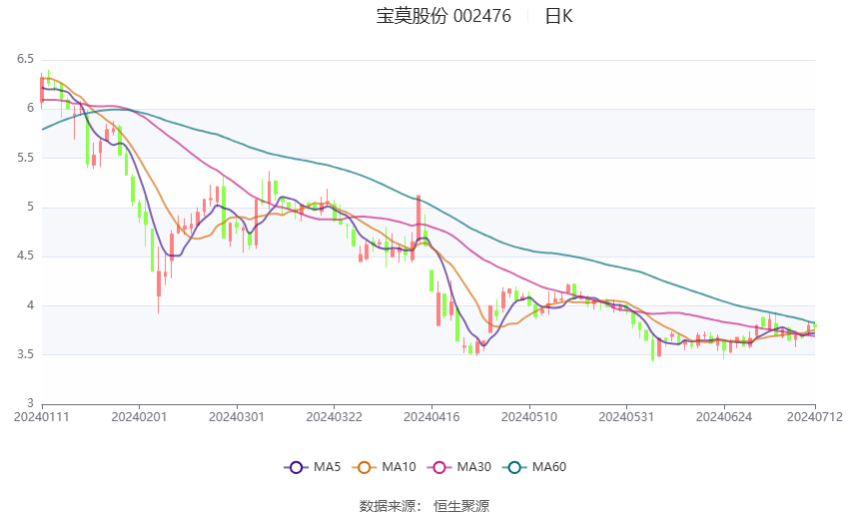Hide the MA60 line via its label
849x516 pixels.
pyautogui.click(x=549, y=467)
